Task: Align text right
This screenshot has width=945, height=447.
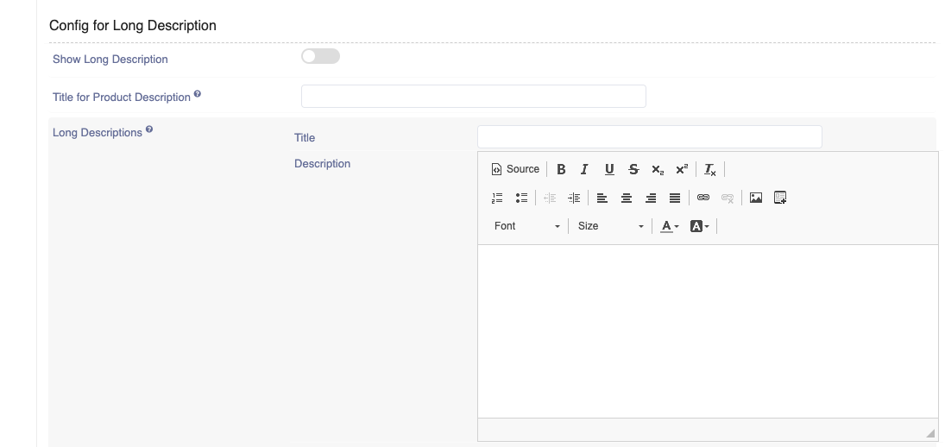Action: [651, 198]
